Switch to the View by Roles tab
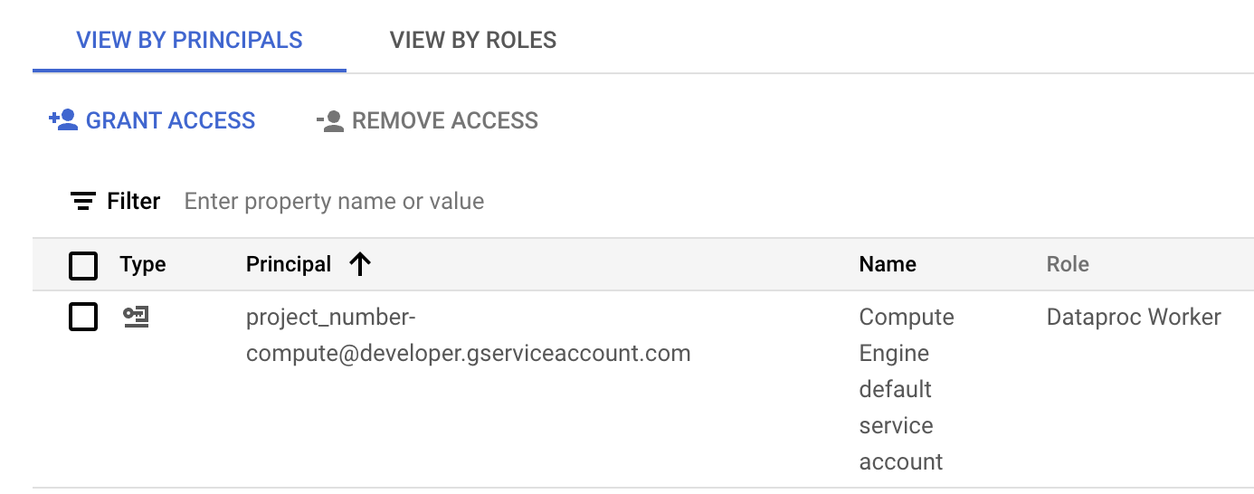The image size is (1254, 494). point(472,41)
